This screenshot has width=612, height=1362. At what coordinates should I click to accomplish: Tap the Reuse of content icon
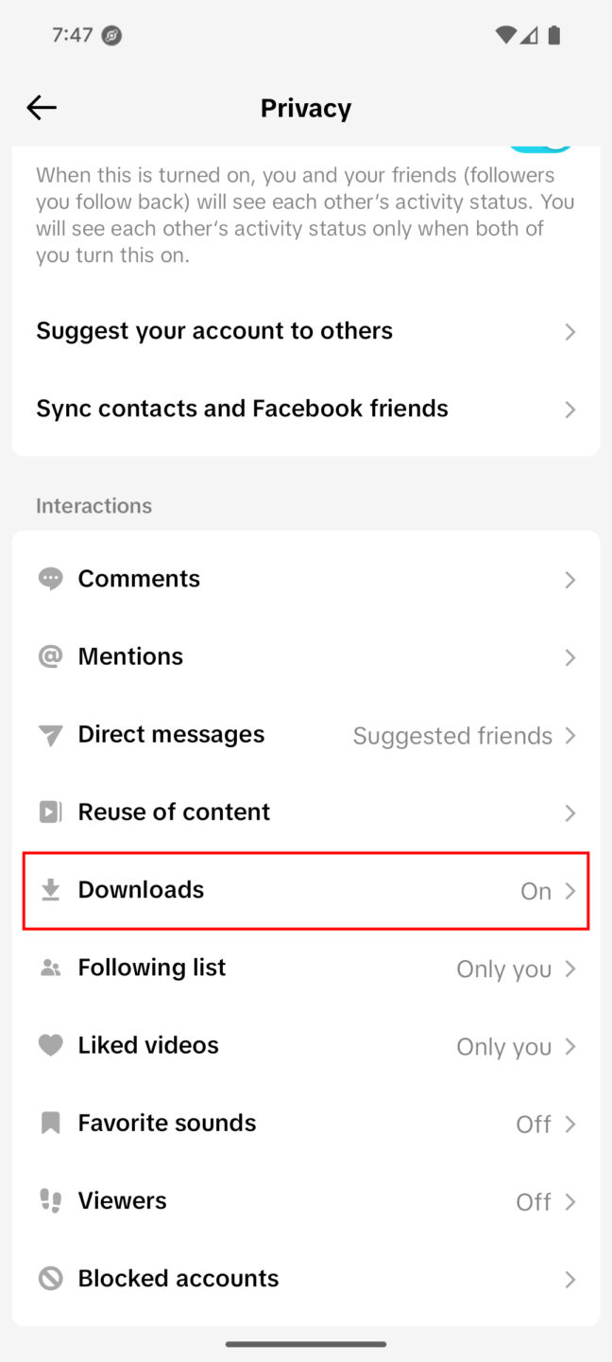(x=50, y=812)
